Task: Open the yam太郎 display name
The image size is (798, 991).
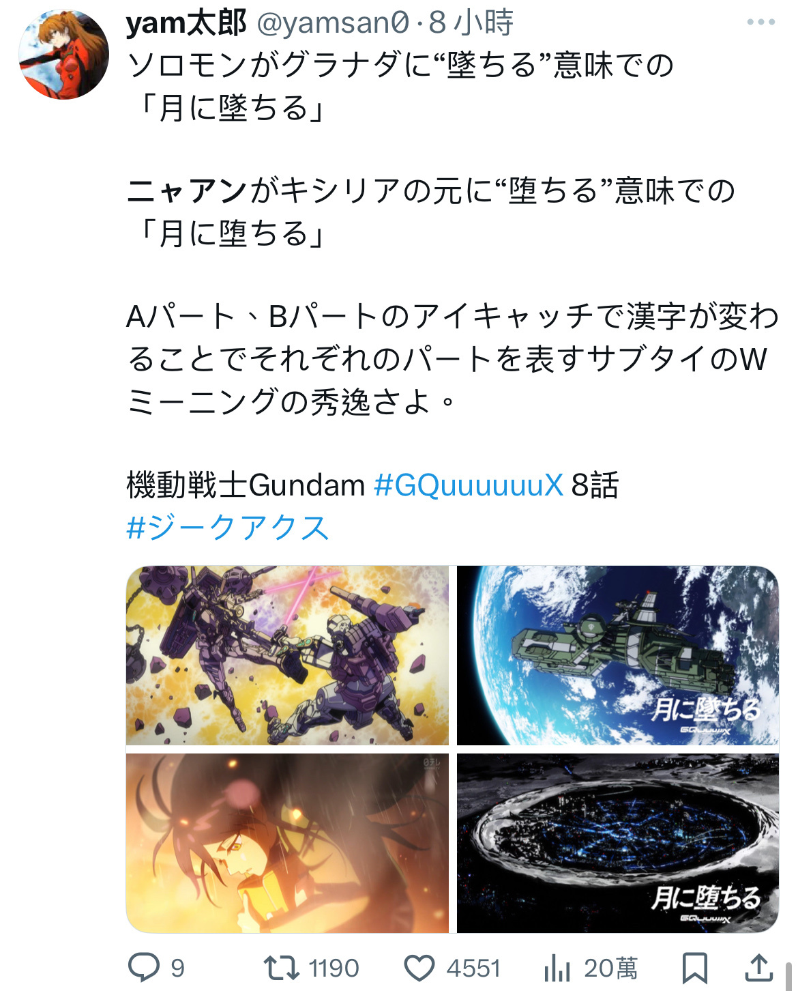Action: tap(186, 23)
